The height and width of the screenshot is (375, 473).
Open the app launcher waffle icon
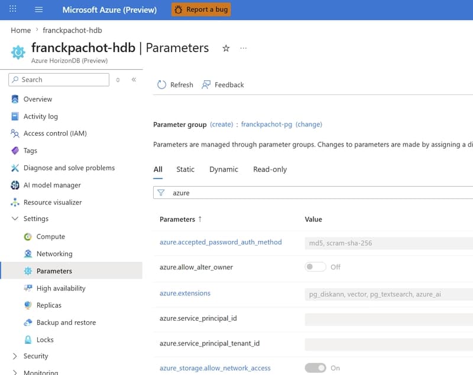tap(12, 9)
